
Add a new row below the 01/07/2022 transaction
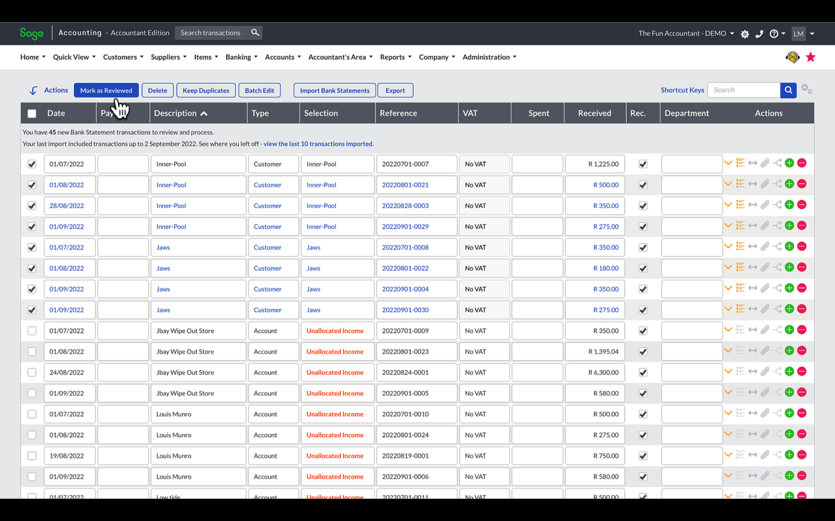coord(789,162)
